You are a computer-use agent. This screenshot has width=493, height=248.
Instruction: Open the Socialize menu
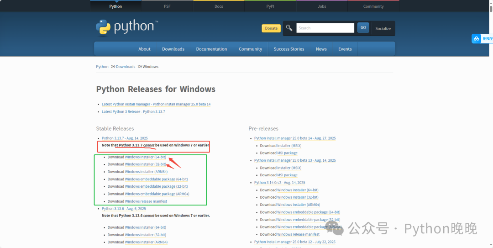pos(383,28)
